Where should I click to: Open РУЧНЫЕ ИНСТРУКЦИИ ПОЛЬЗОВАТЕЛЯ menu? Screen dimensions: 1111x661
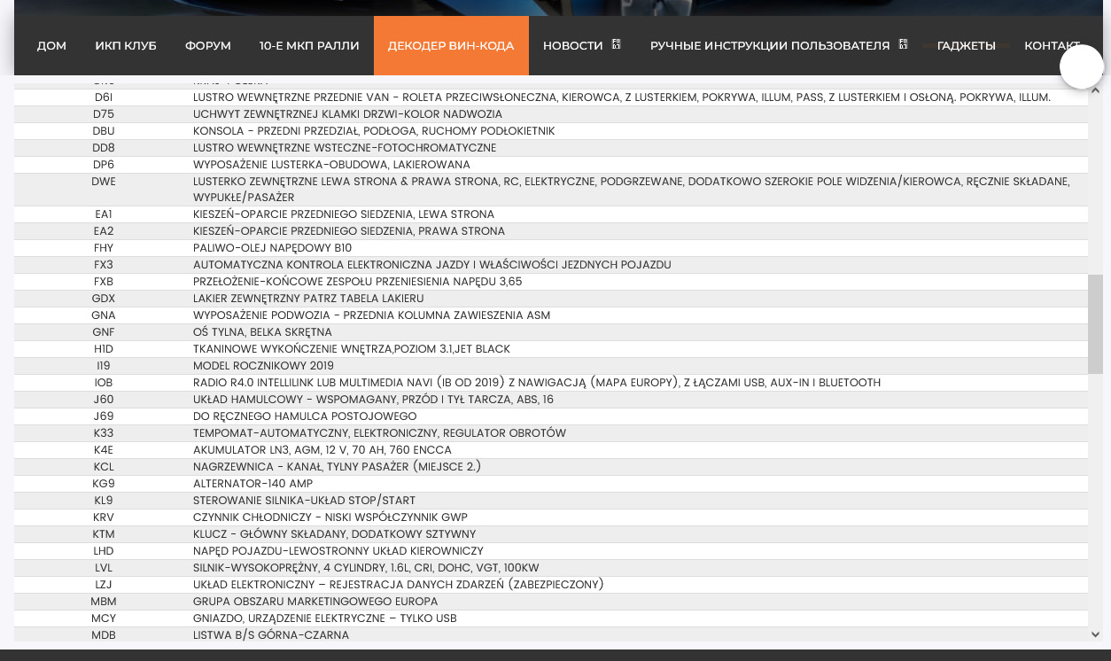coord(770,45)
